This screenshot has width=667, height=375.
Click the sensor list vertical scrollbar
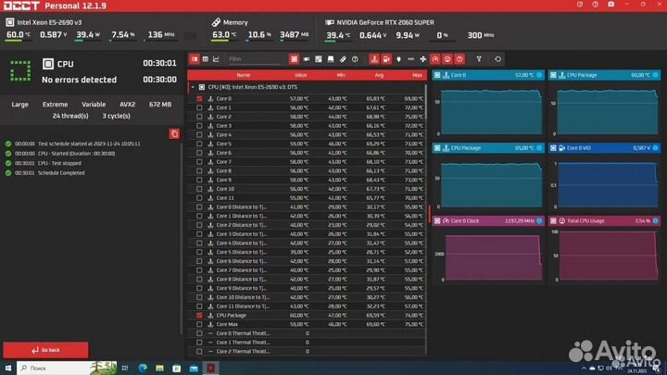pyautogui.click(x=426, y=102)
